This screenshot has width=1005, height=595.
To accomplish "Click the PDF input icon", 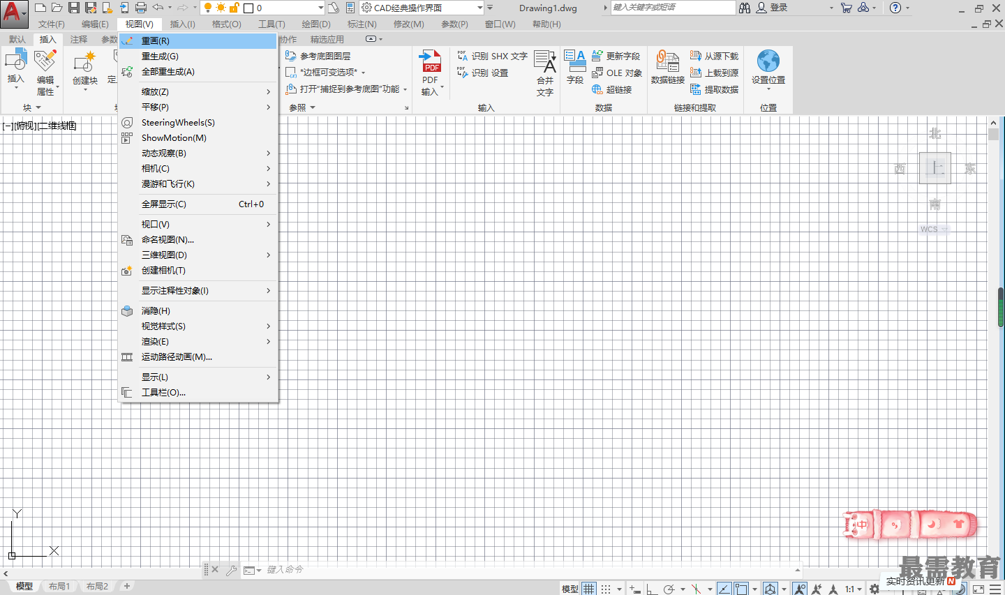I will tap(431, 62).
